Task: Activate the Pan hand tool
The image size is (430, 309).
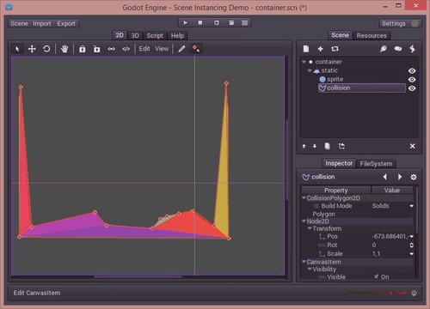Action: (64, 49)
